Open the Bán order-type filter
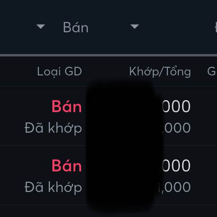This screenshot has width=217, height=217. [76, 27]
